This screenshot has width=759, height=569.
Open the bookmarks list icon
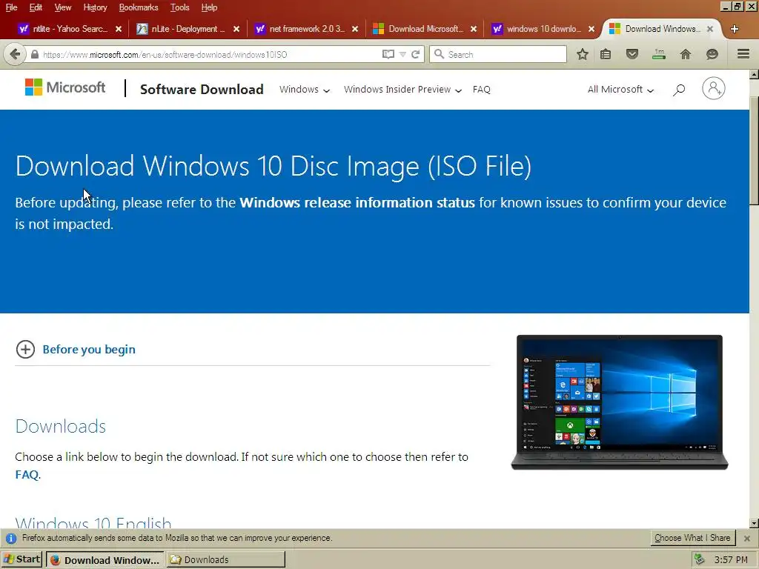[606, 54]
